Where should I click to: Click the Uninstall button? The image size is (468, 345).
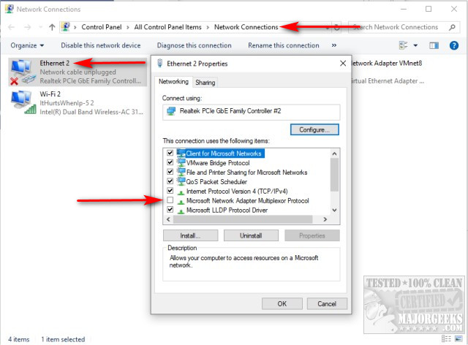[251, 235]
